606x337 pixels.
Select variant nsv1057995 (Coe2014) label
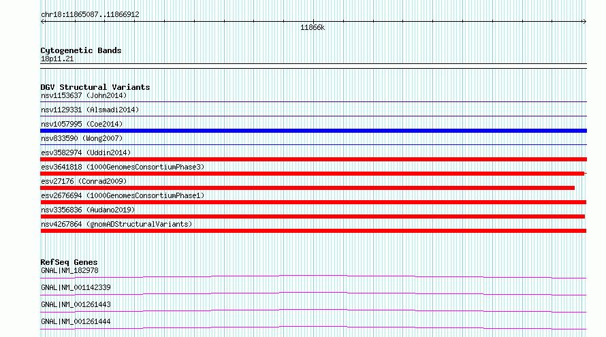click(82, 124)
